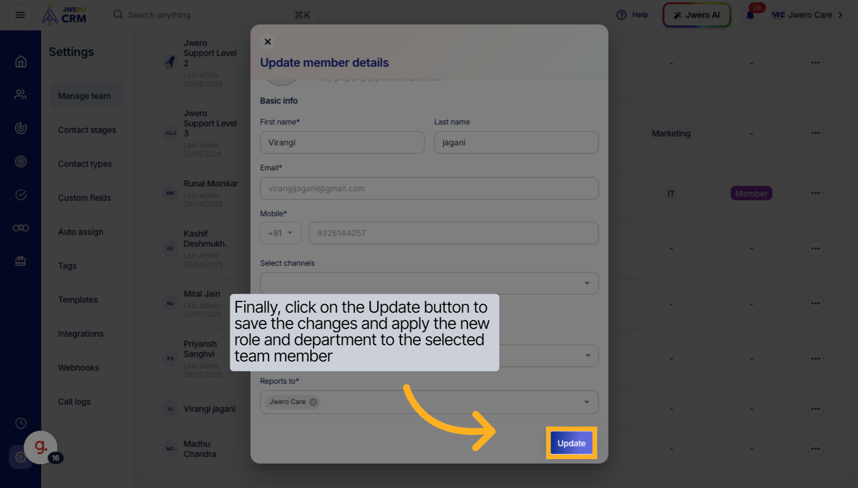This screenshot has width=858, height=488.
Task: Click the Update button
Action: pyautogui.click(x=570, y=443)
